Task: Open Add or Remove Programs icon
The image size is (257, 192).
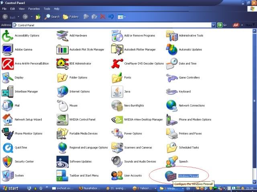Action: 117,36
